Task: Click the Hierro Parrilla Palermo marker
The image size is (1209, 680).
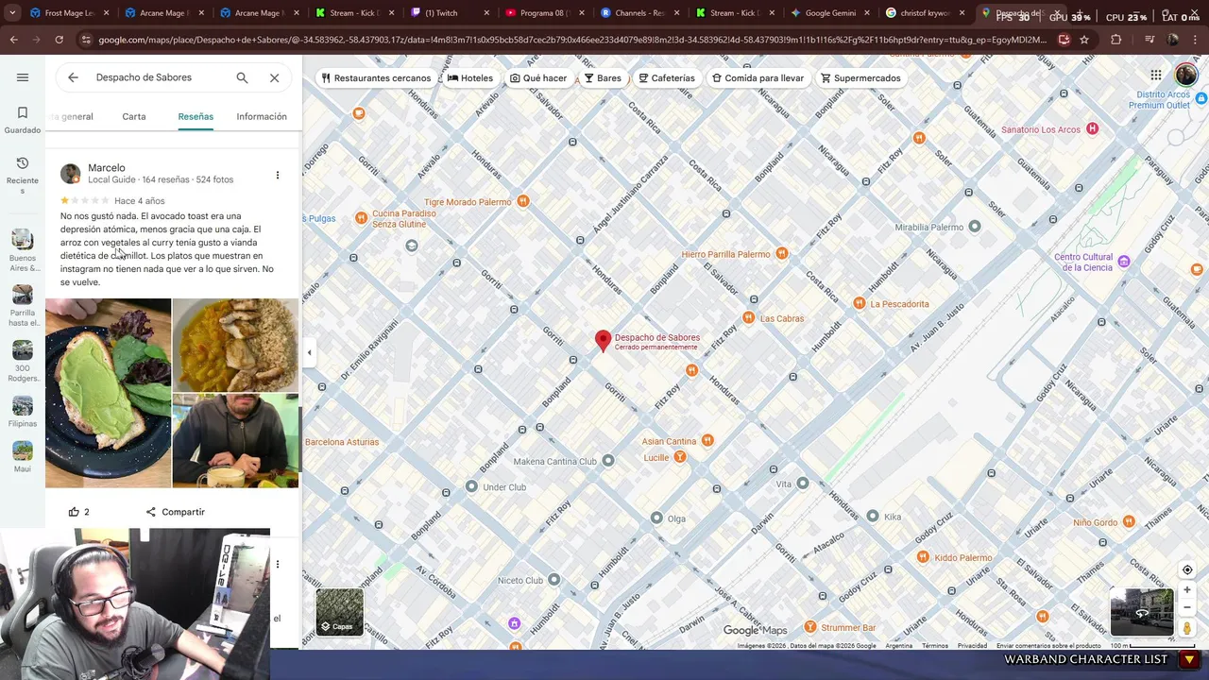Action: click(781, 253)
